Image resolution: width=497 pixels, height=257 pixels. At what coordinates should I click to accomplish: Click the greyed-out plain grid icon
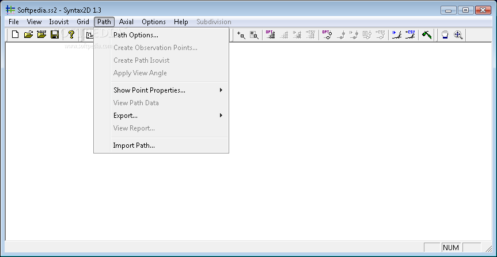(x=284, y=35)
